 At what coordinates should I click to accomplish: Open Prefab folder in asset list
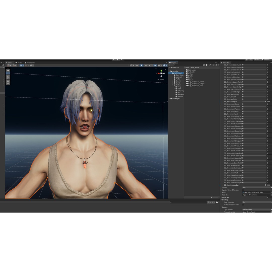tap(189, 74)
